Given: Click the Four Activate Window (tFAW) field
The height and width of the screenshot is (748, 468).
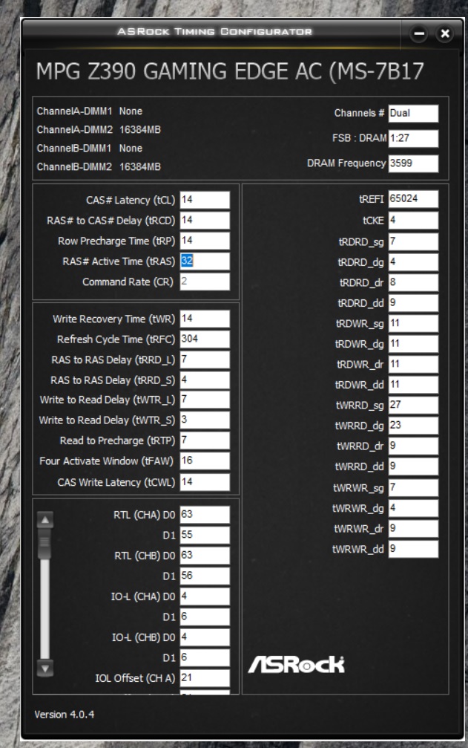Looking at the screenshot, I should pyautogui.click(x=205, y=461).
